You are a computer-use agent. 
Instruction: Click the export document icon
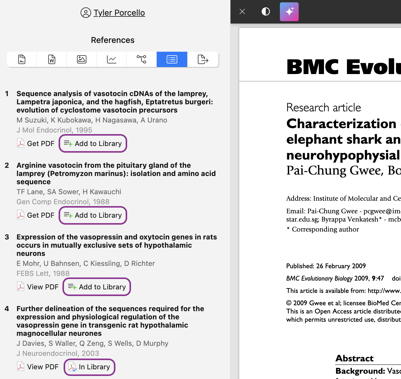pyautogui.click(x=203, y=59)
